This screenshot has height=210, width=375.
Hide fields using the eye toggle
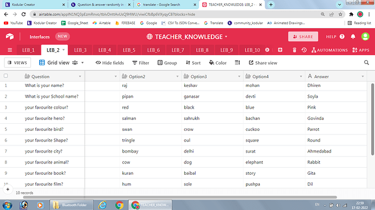pos(110,63)
